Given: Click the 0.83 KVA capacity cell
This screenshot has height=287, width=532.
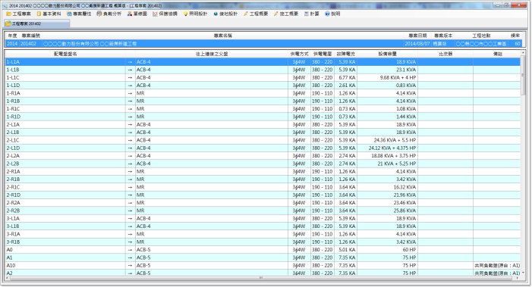Looking at the screenshot, I should click(387, 86).
